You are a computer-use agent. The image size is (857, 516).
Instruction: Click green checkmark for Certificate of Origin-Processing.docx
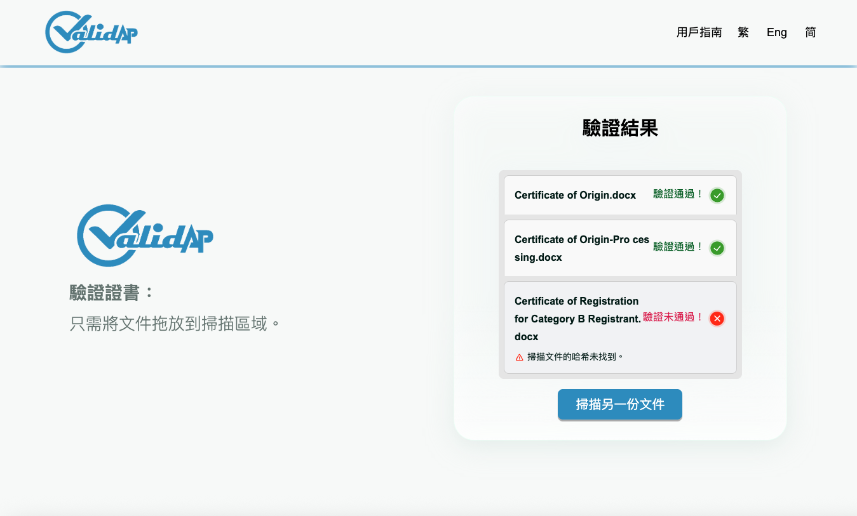717,248
